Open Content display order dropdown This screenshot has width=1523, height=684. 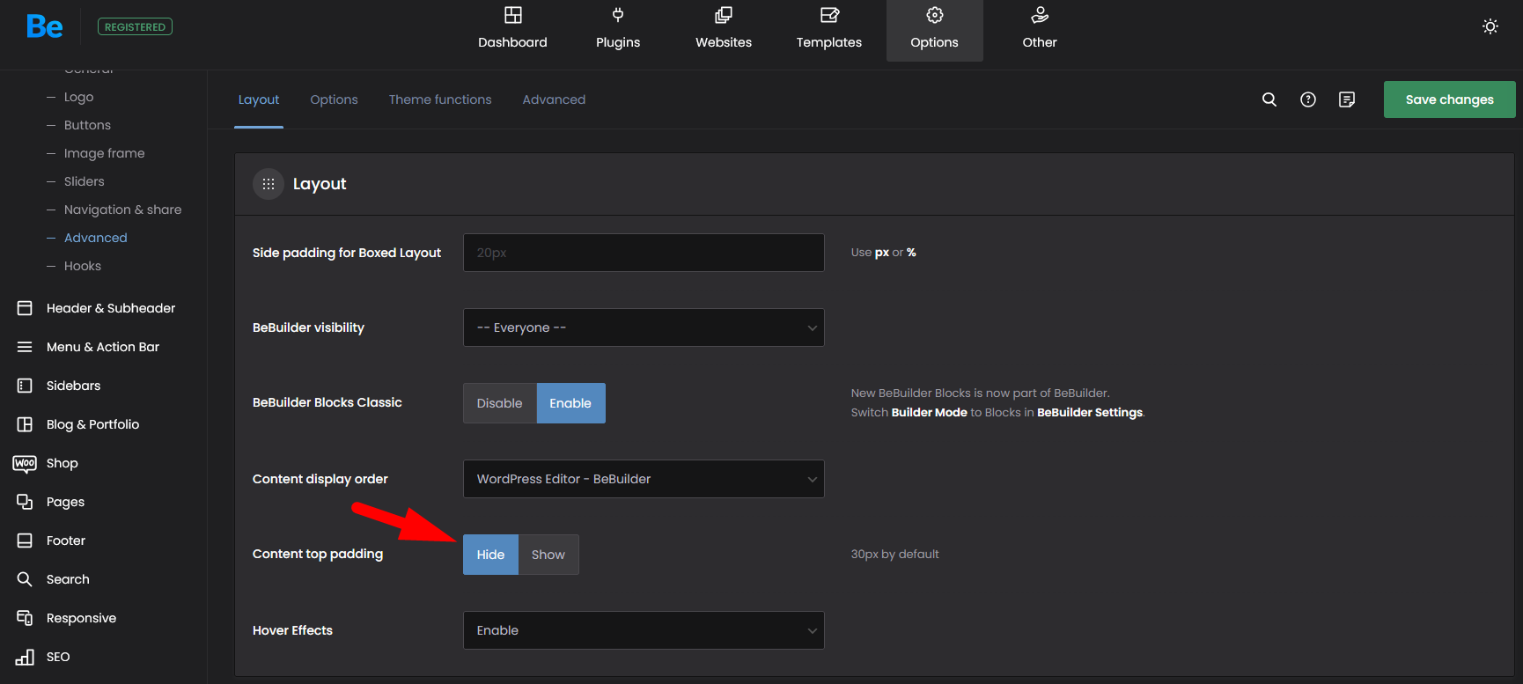[x=644, y=479]
